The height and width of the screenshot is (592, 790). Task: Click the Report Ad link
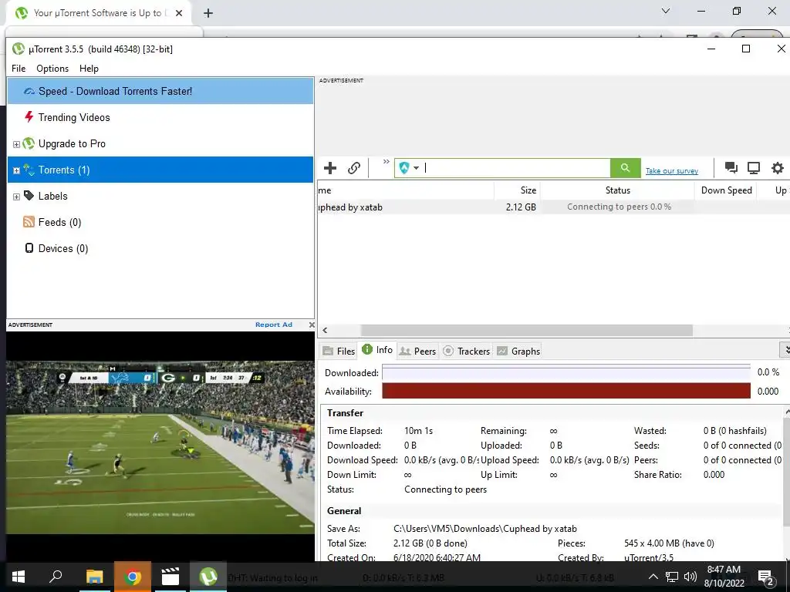click(274, 325)
